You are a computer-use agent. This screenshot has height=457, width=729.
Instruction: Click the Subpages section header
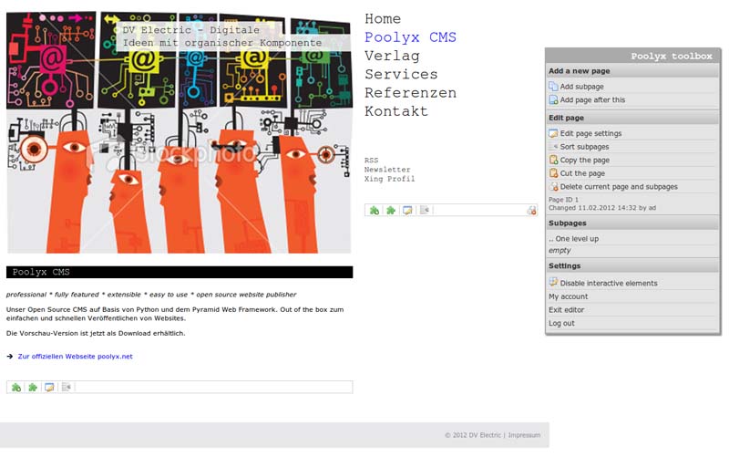[x=632, y=223]
